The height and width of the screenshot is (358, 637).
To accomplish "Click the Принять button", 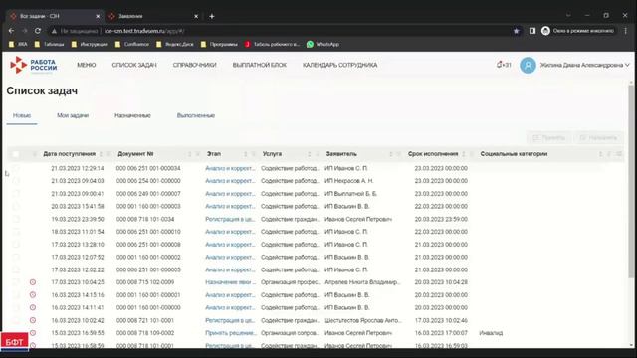I will [548, 138].
